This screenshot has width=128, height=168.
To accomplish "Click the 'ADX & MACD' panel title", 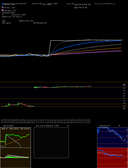I will click(x=8, y=126).
